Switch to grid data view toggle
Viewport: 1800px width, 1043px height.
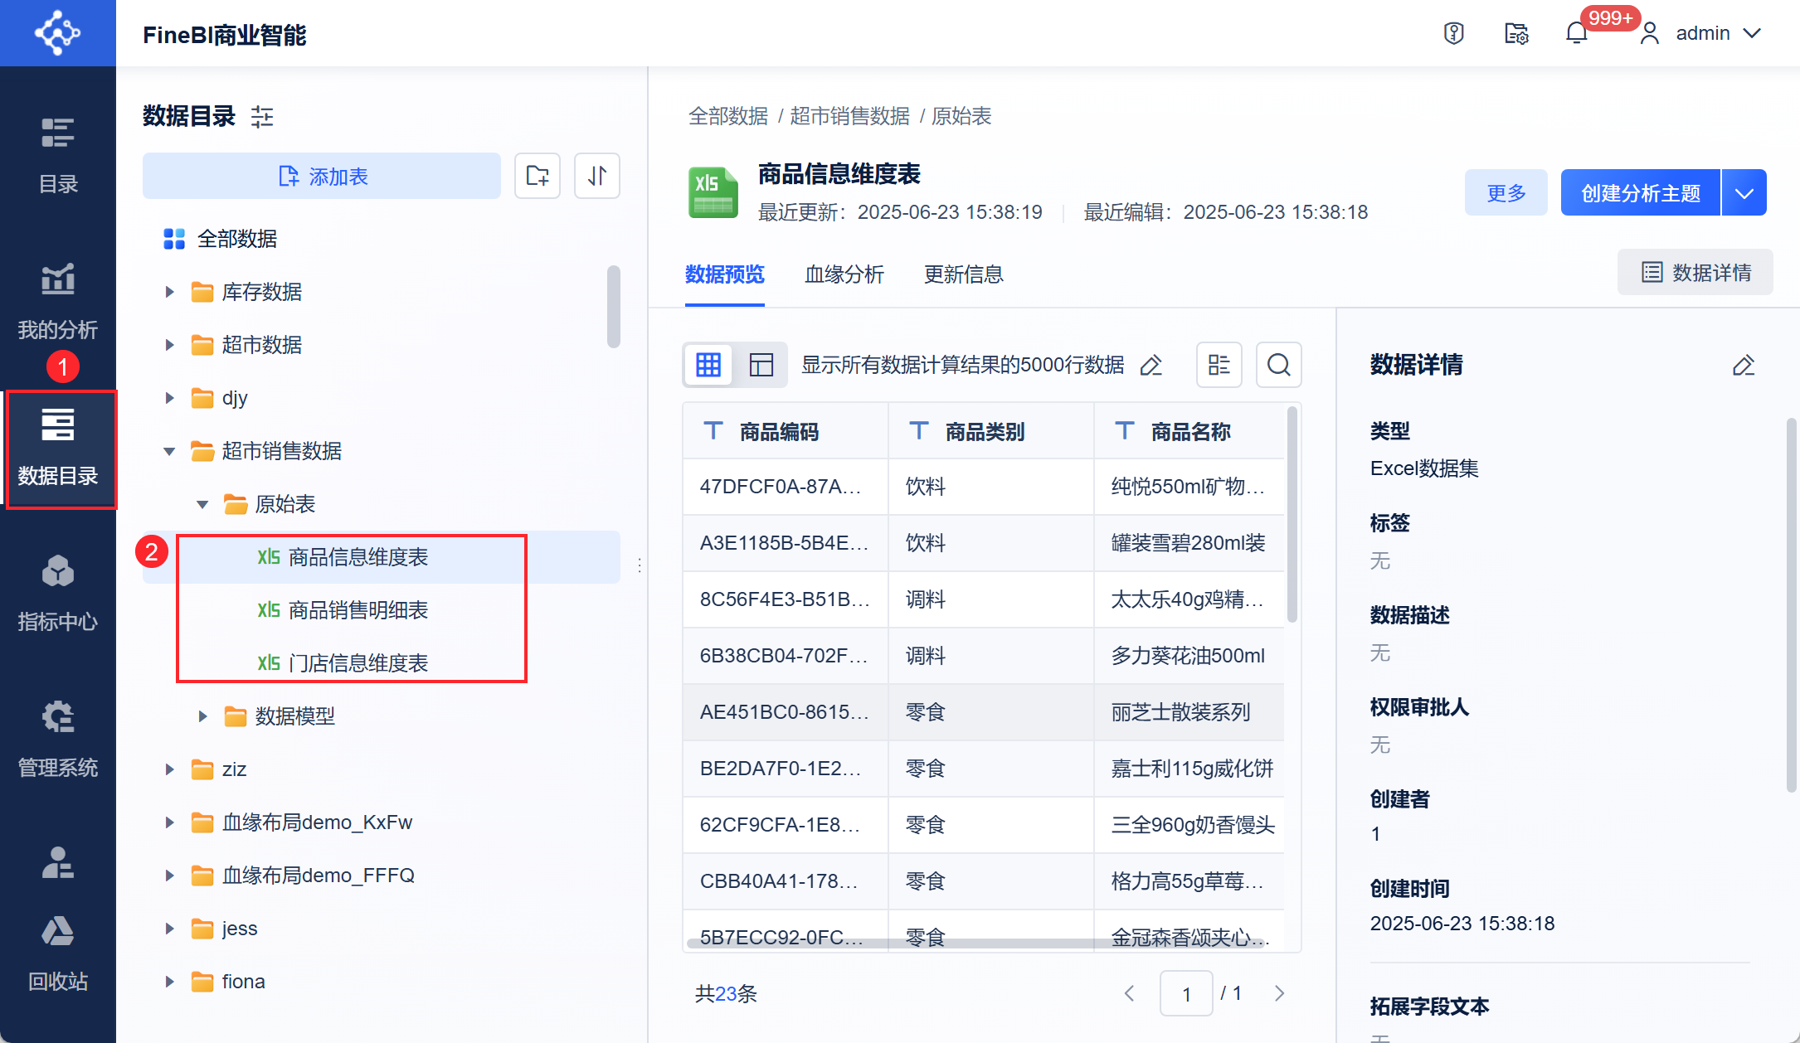[x=708, y=365]
